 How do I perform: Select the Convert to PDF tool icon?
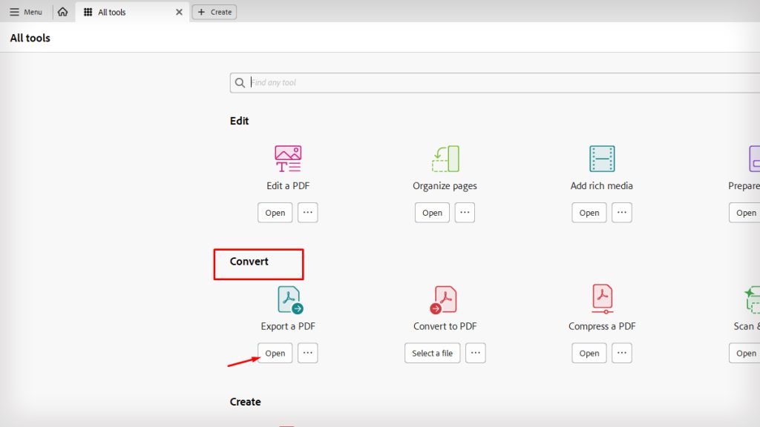point(444,298)
